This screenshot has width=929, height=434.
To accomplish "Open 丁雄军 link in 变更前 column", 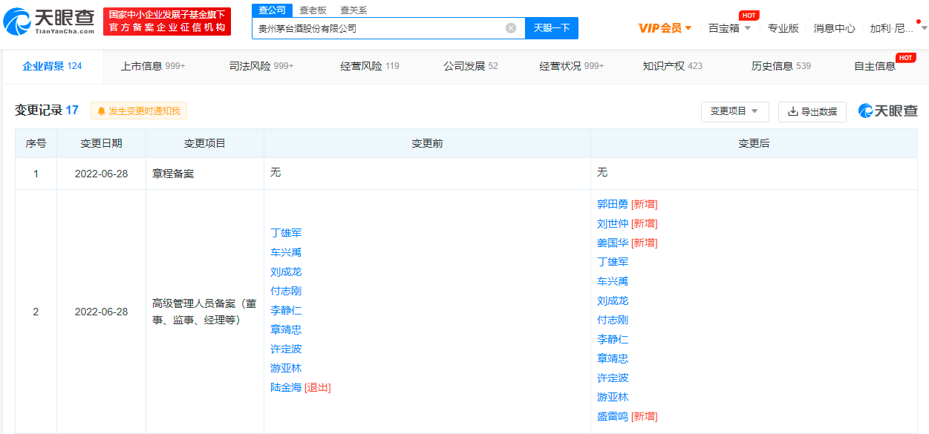I will point(286,233).
